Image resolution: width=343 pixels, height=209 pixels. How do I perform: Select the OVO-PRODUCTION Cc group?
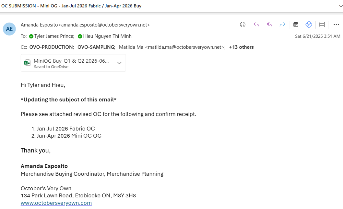(x=51, y=47)
